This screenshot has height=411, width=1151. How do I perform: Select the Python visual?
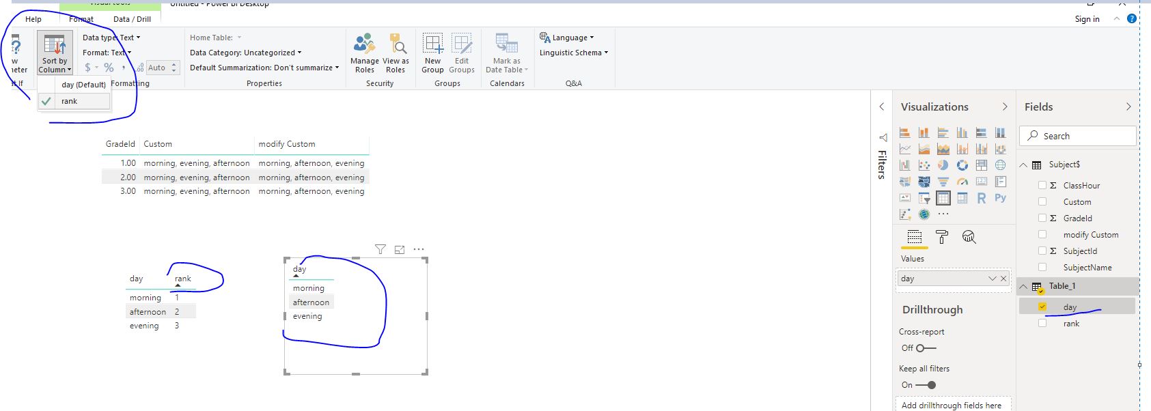[x=1001, y=198]
